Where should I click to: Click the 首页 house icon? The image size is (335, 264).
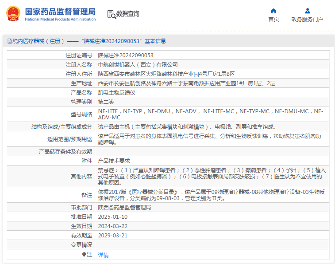coord(273,11)
